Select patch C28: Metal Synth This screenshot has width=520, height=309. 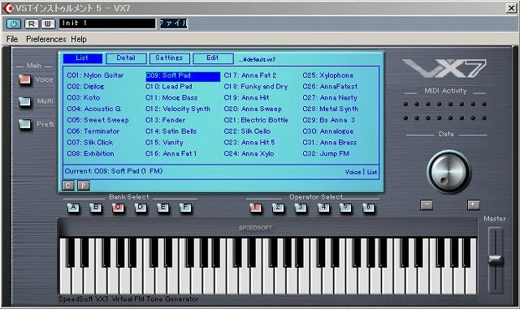tap(331, 109)
